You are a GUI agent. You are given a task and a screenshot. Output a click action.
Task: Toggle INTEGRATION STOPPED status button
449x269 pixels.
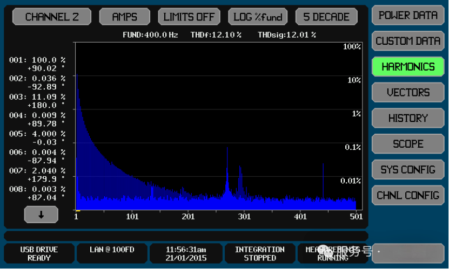pos(259,253)
